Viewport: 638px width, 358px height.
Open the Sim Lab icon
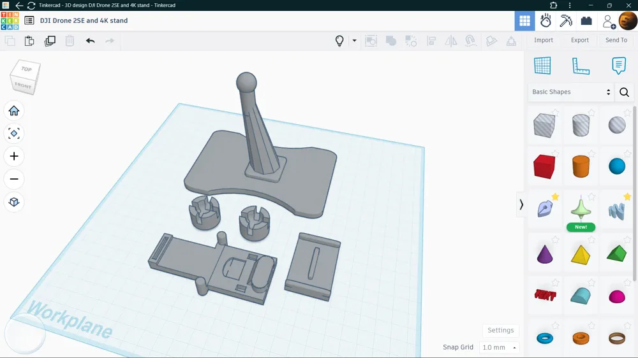point(545,21)
